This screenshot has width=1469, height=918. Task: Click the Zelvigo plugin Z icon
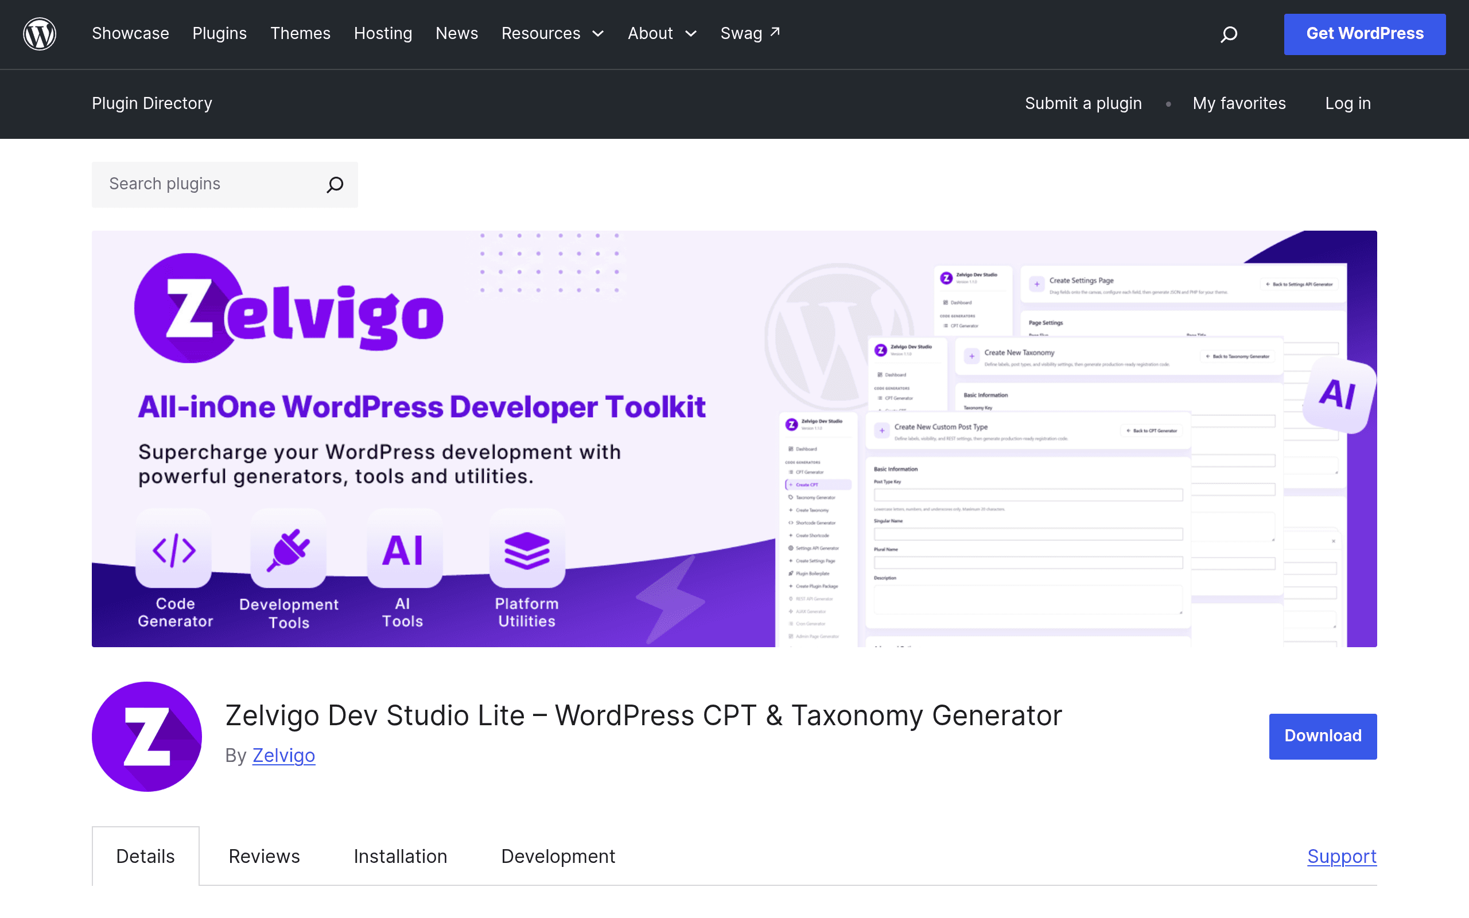[147, 736]
